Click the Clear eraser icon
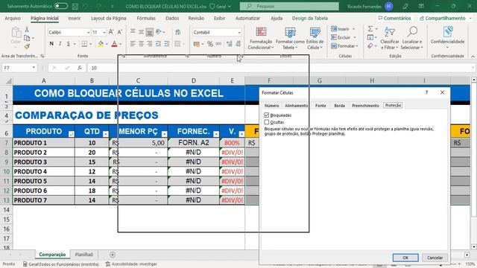This screenshot has width=477, height=268. (x=370, y=46)
